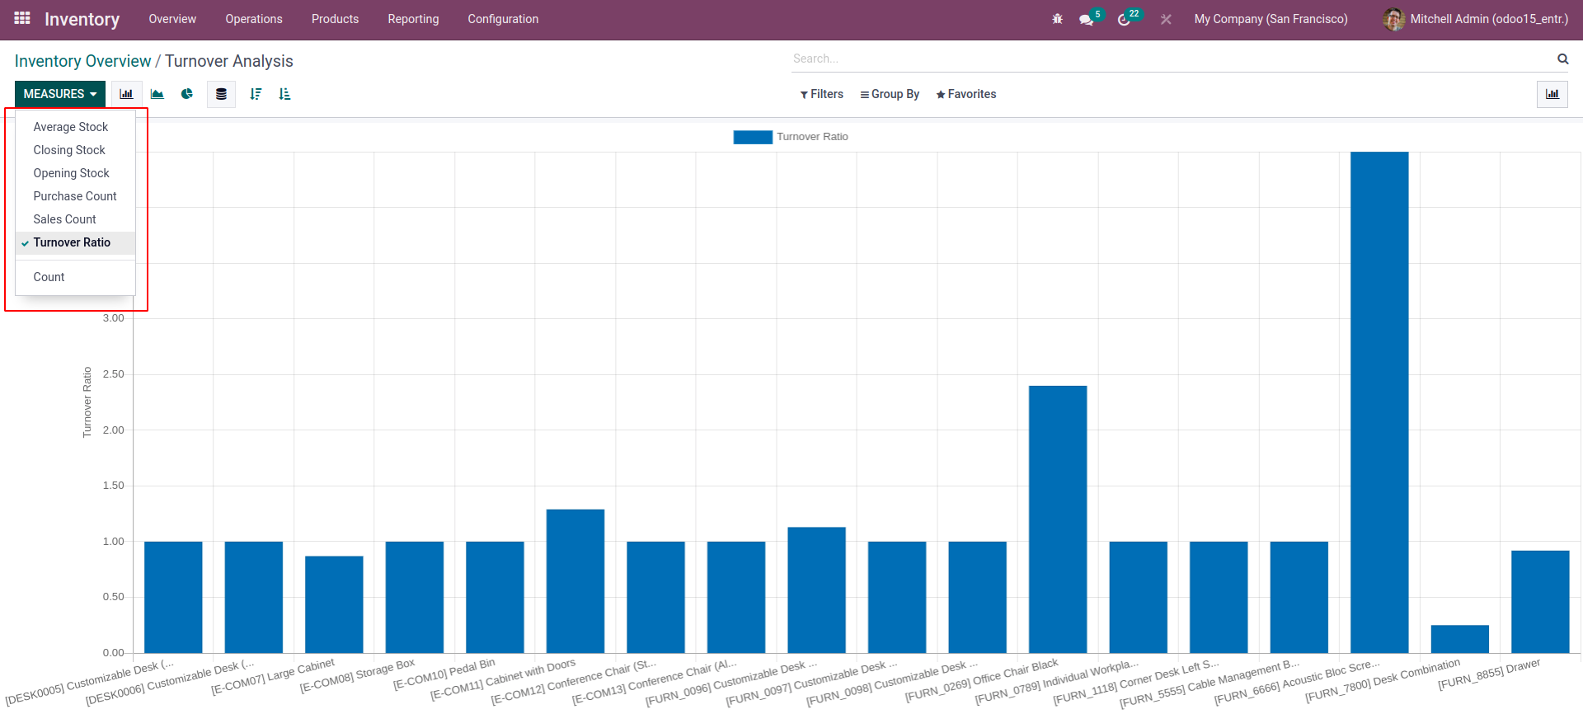Open the Reporting menu

[413, 19]
